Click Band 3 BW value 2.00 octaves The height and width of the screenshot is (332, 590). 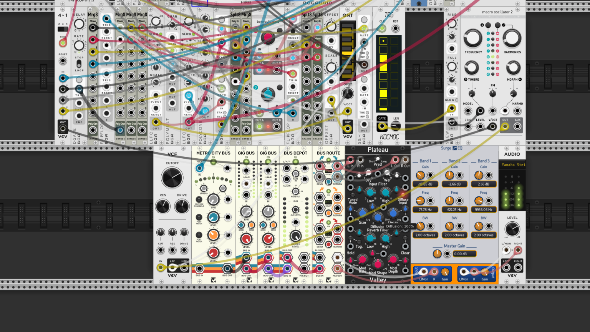[x=483, y=235]
